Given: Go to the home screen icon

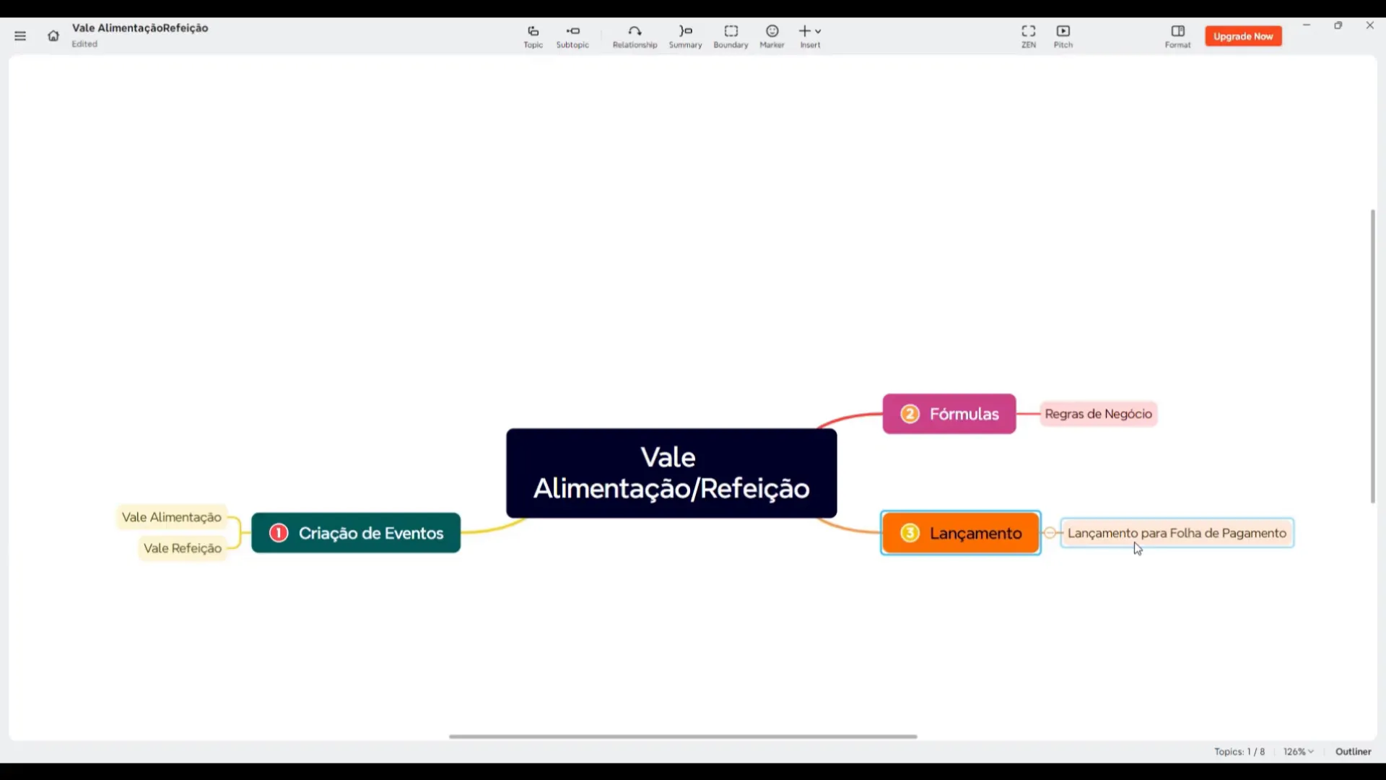Looking at the screenshot, I should (x=53, y=36).
